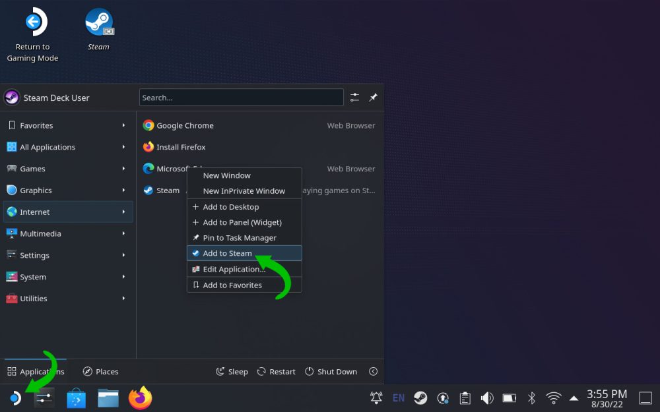The height and width of the screenshot is (412, 660).
Task: Show hidden system tray icons arrow
Action: 574,398
